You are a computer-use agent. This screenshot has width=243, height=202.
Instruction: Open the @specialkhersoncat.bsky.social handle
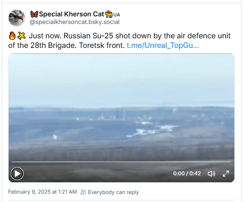pyautogui.click(x=74, y=22)
